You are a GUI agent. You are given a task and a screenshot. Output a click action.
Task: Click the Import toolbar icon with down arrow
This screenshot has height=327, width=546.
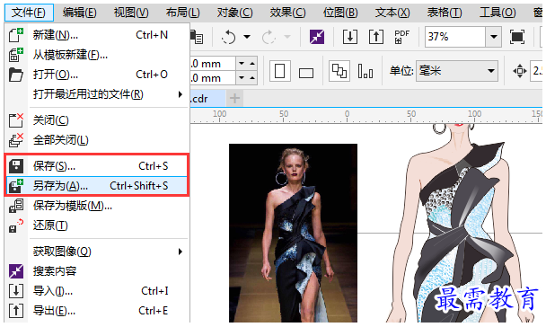(349, 37)
